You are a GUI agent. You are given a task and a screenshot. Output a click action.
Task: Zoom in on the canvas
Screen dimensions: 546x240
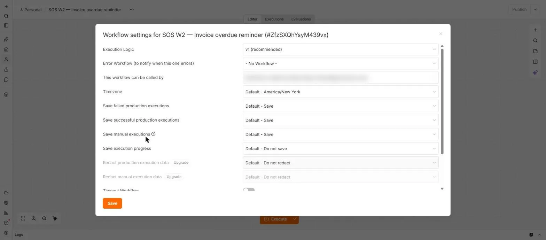pyautogui.click(x=34, y=218)
